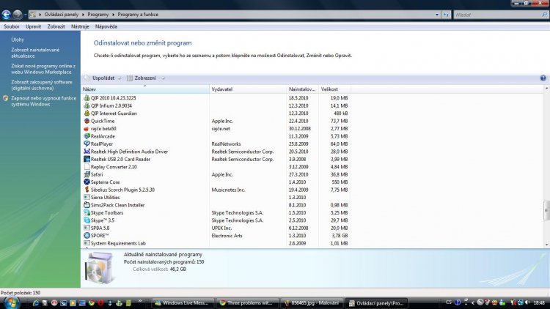The height and width of the screenshot is (309, 550).
Task: Click CS language indicator in taskbar
Action: point(449,302)
